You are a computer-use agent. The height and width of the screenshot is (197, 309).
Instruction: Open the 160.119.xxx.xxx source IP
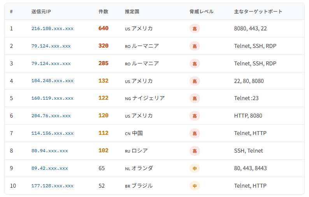pyautogui.click(x=52, y=98)
